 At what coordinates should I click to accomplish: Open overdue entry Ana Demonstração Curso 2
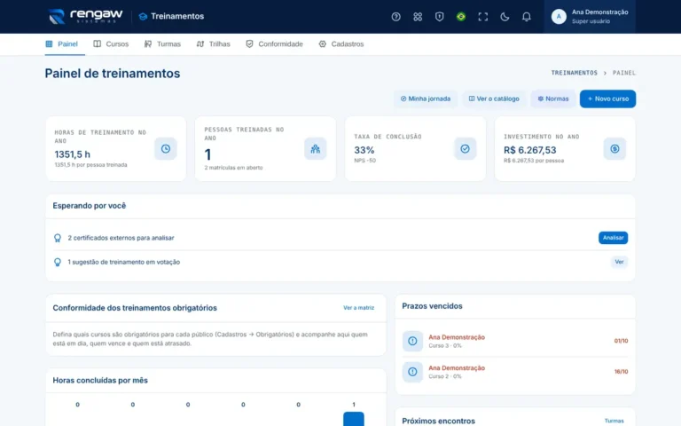[515, 372]
